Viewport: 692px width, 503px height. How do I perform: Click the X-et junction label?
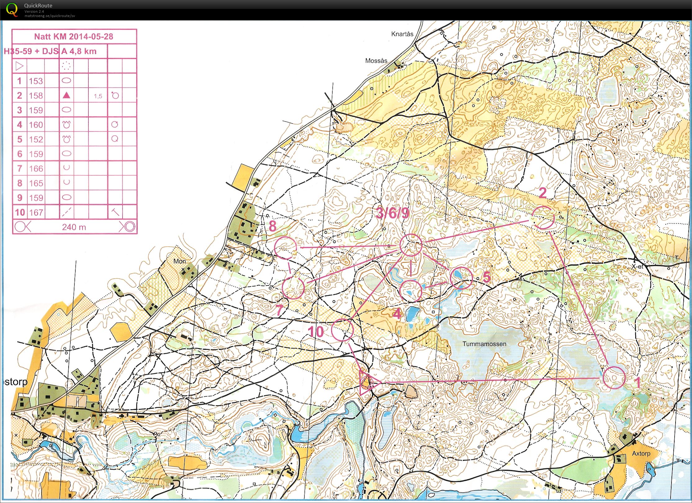(x=637, y=267)
